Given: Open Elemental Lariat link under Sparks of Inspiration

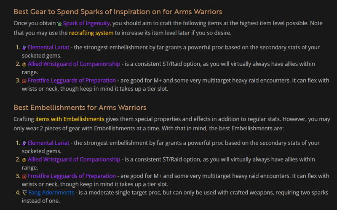Looking at the screenshot, I should pos(48,47).
